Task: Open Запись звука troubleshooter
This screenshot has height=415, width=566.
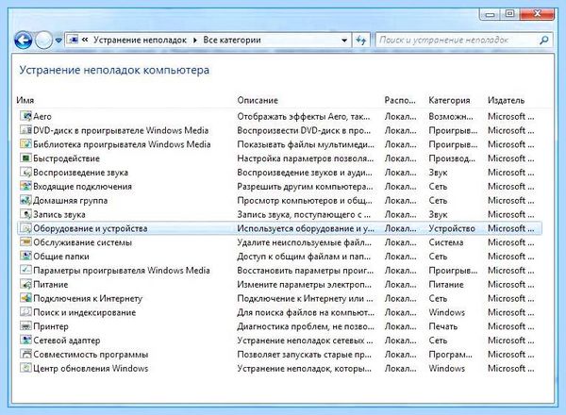Action: 59,214
